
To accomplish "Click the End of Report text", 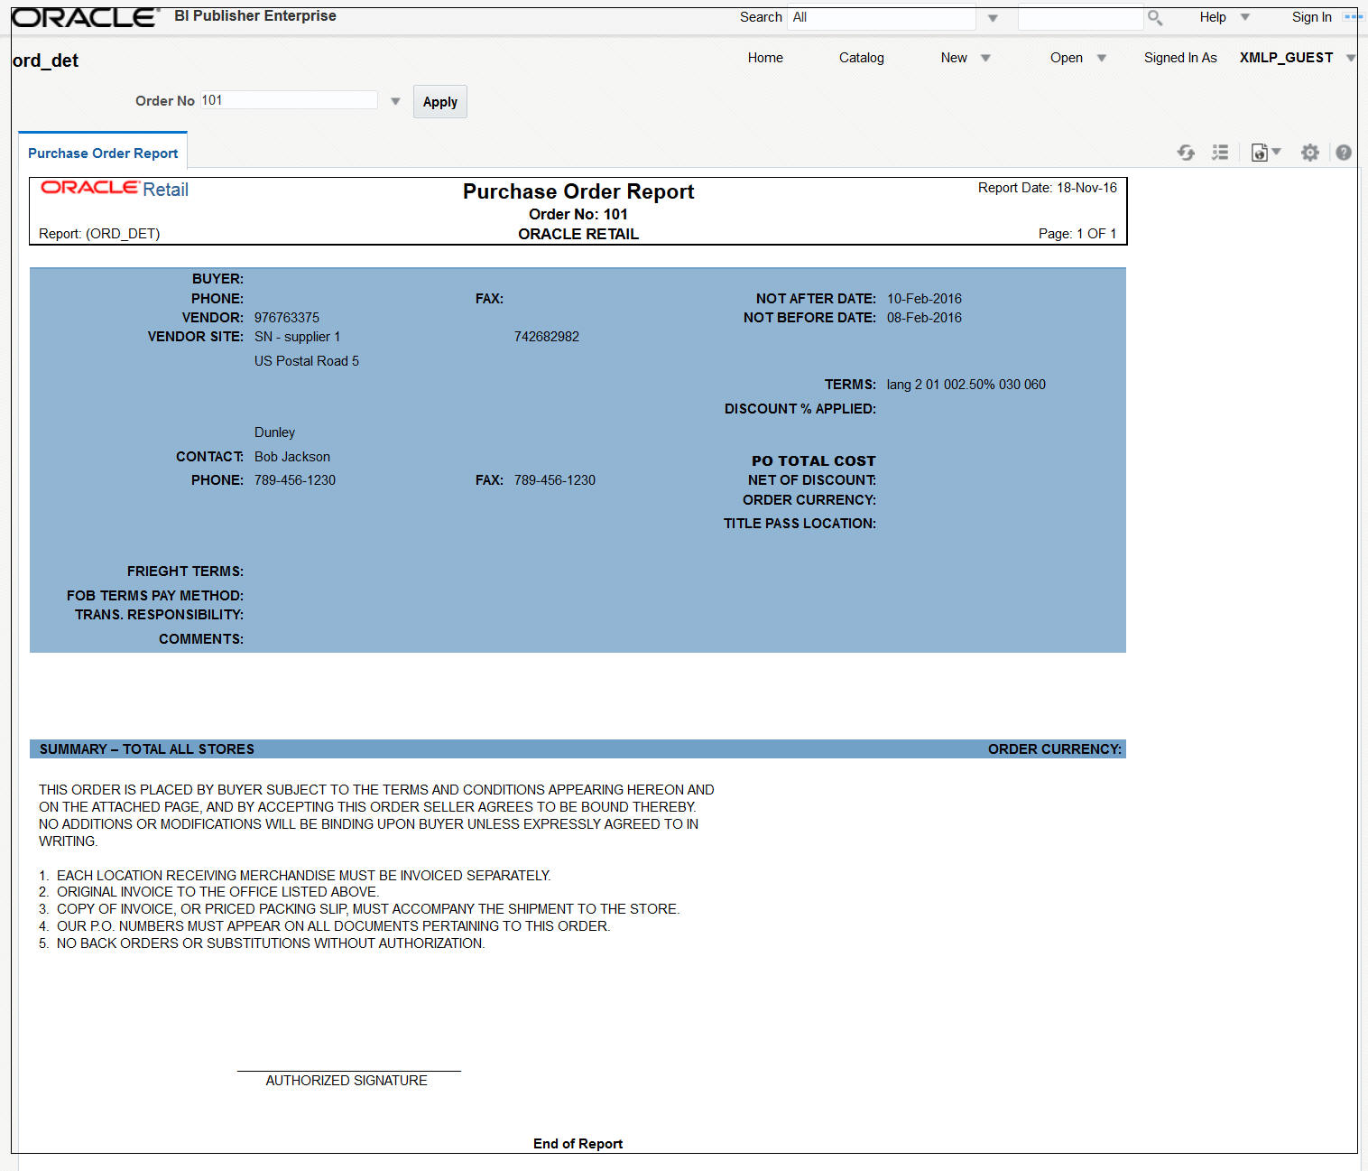I will click(578, 1144).
